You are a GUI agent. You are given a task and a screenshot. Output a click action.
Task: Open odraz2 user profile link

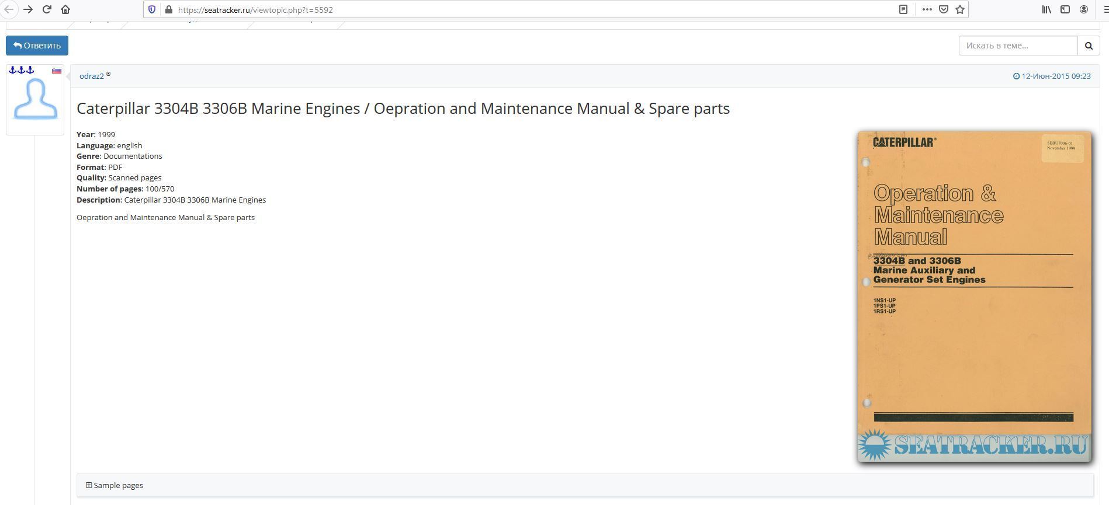pyautogui.click(x=92, y=76)
